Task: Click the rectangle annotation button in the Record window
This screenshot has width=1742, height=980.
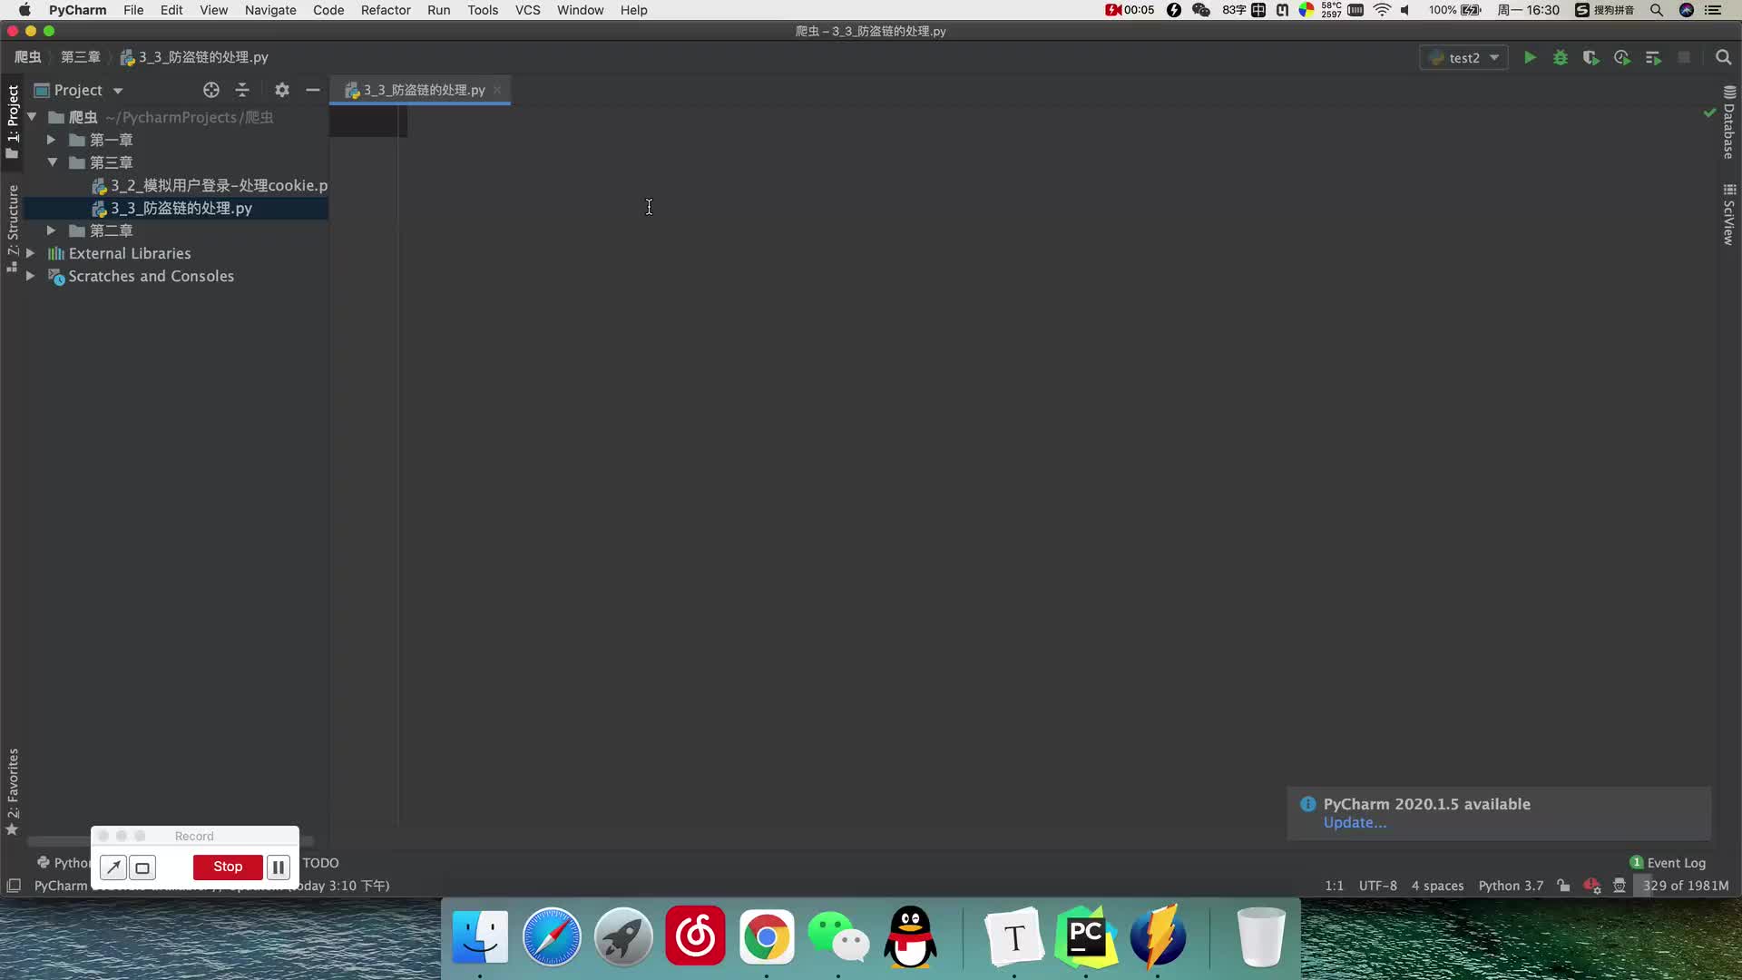Action: point(142,867)
